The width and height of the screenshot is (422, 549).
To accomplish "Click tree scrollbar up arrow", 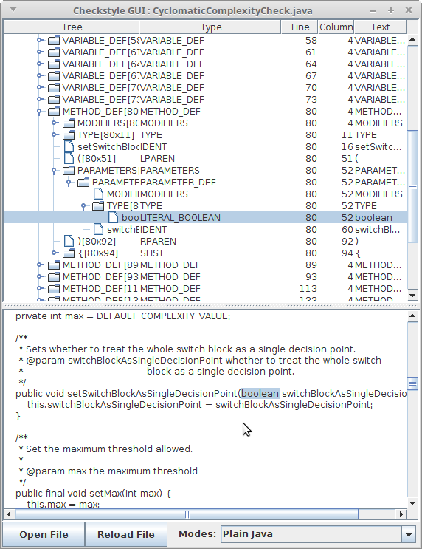I will 412,40.
